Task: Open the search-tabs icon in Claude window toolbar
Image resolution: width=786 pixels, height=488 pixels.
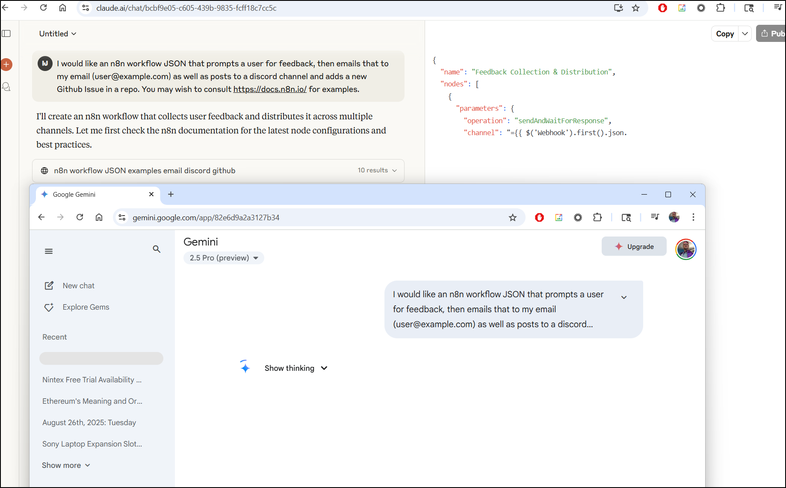Action: pos(749,8)
